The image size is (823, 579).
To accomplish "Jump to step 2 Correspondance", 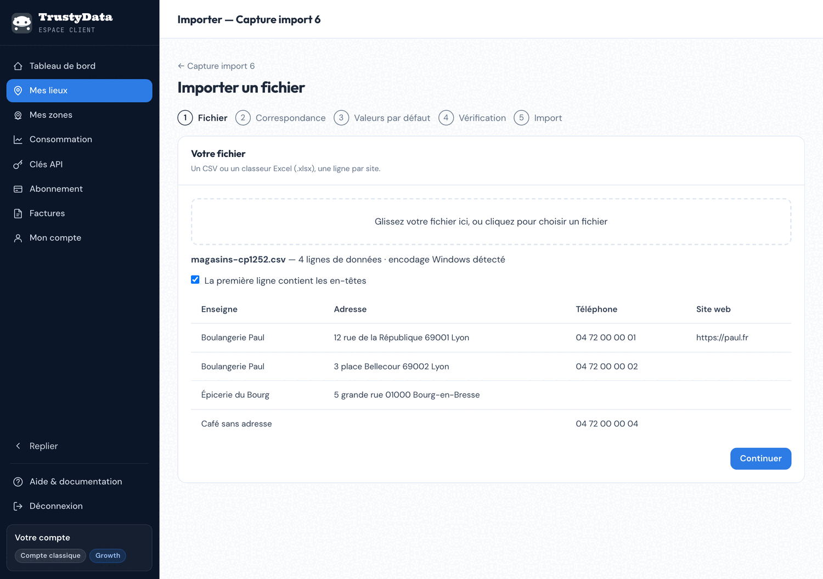I will 280,118.
